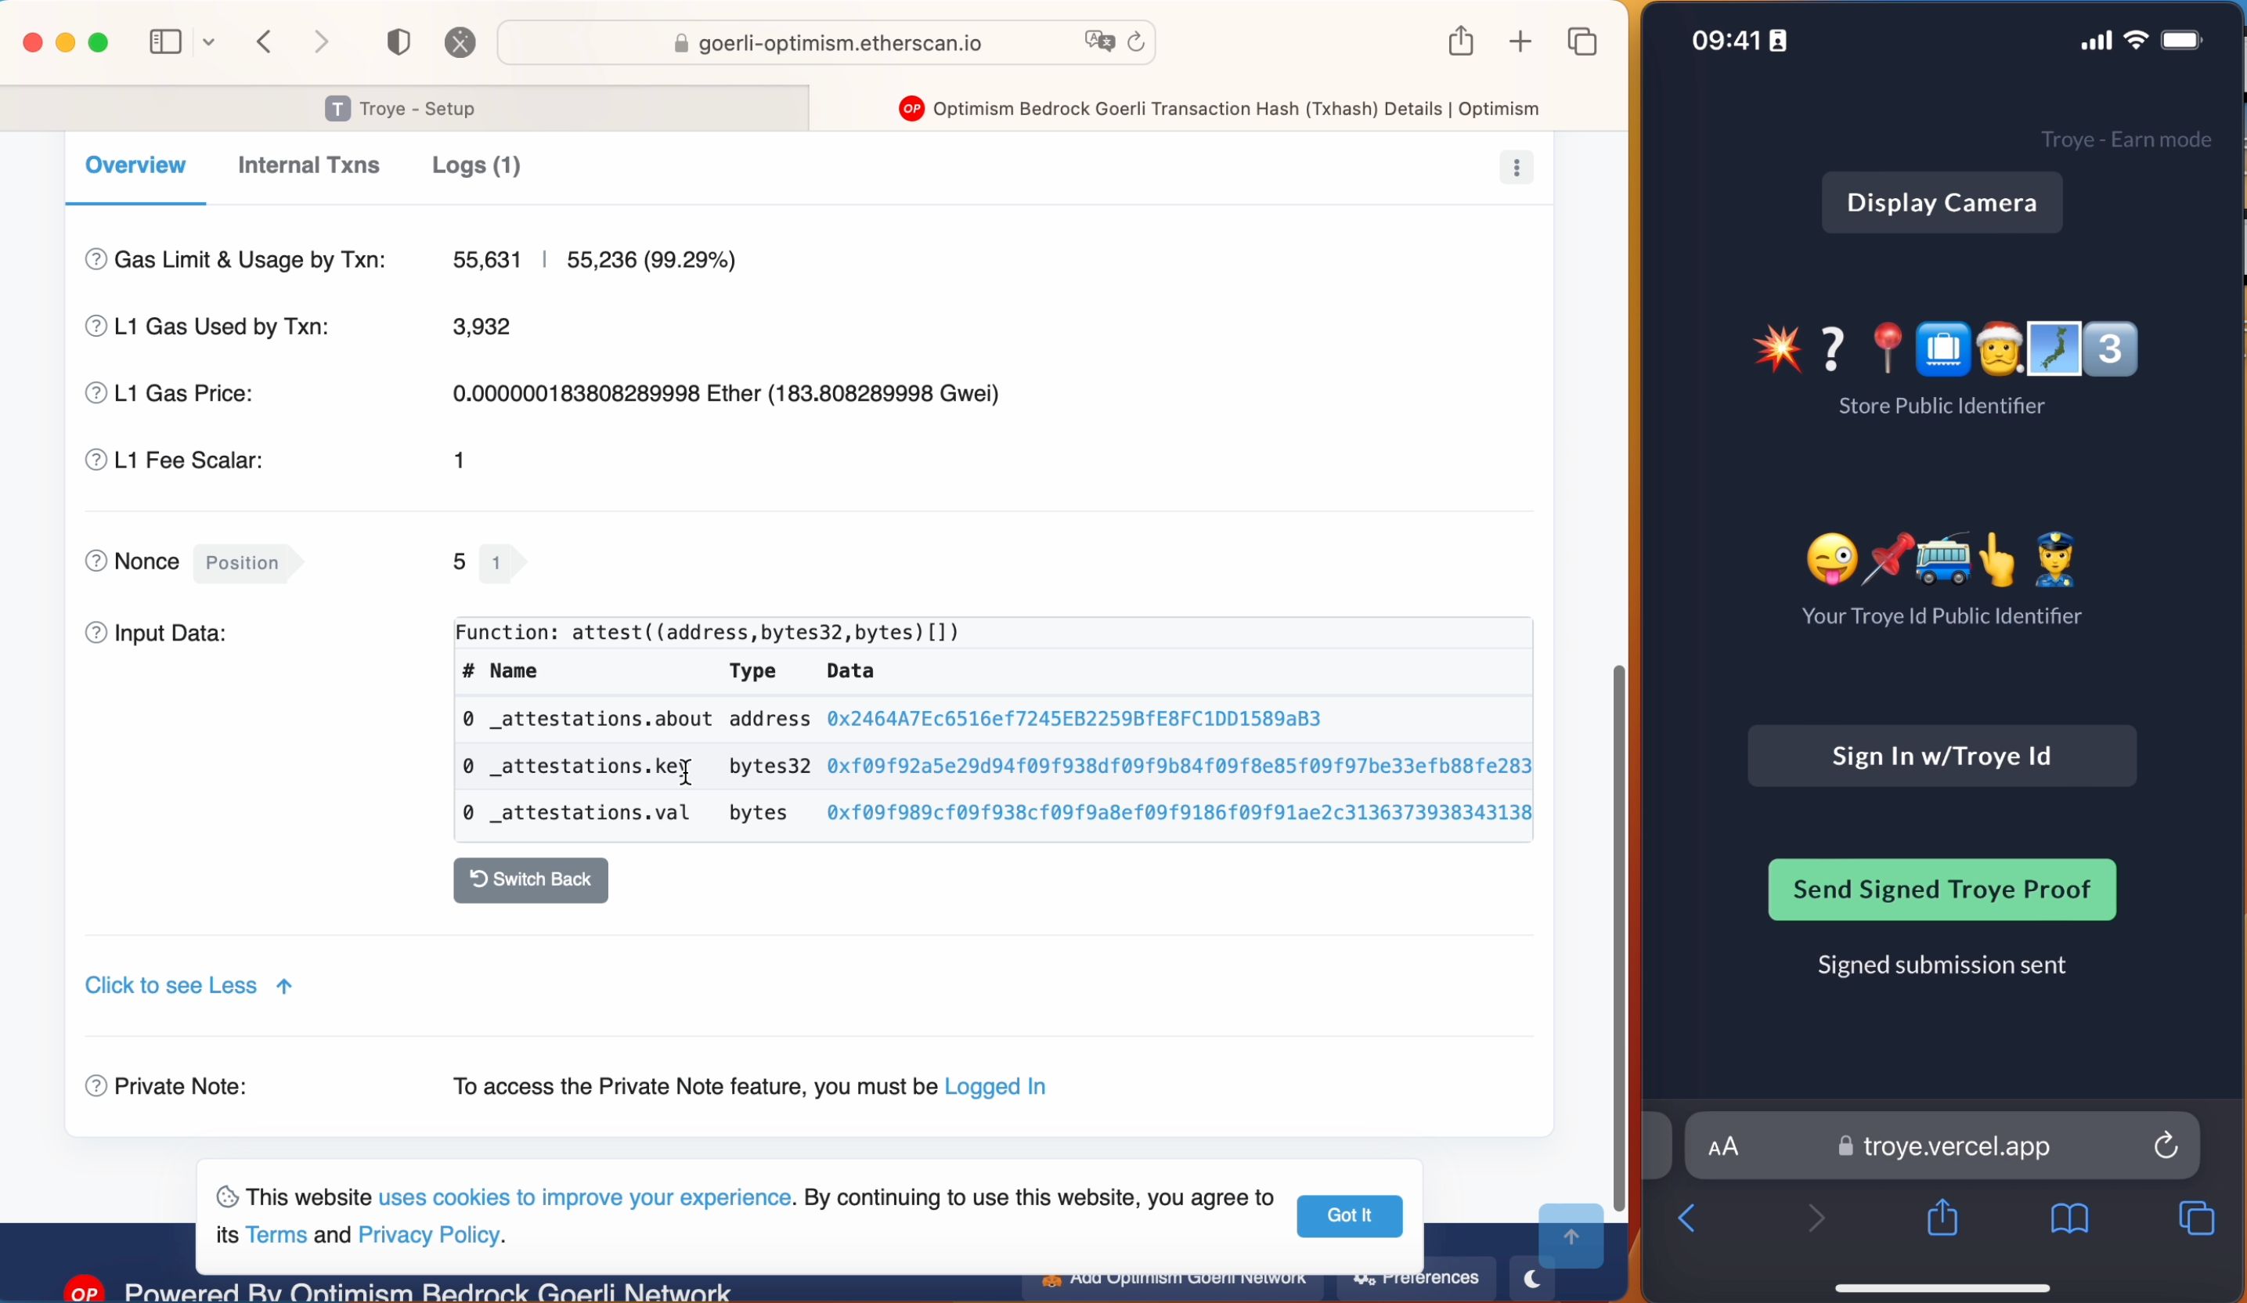The width and height of the screenshot is (2247, 1303).
Task: Click the _attestations.key bytes32 data value
Action: (1179, 766)
